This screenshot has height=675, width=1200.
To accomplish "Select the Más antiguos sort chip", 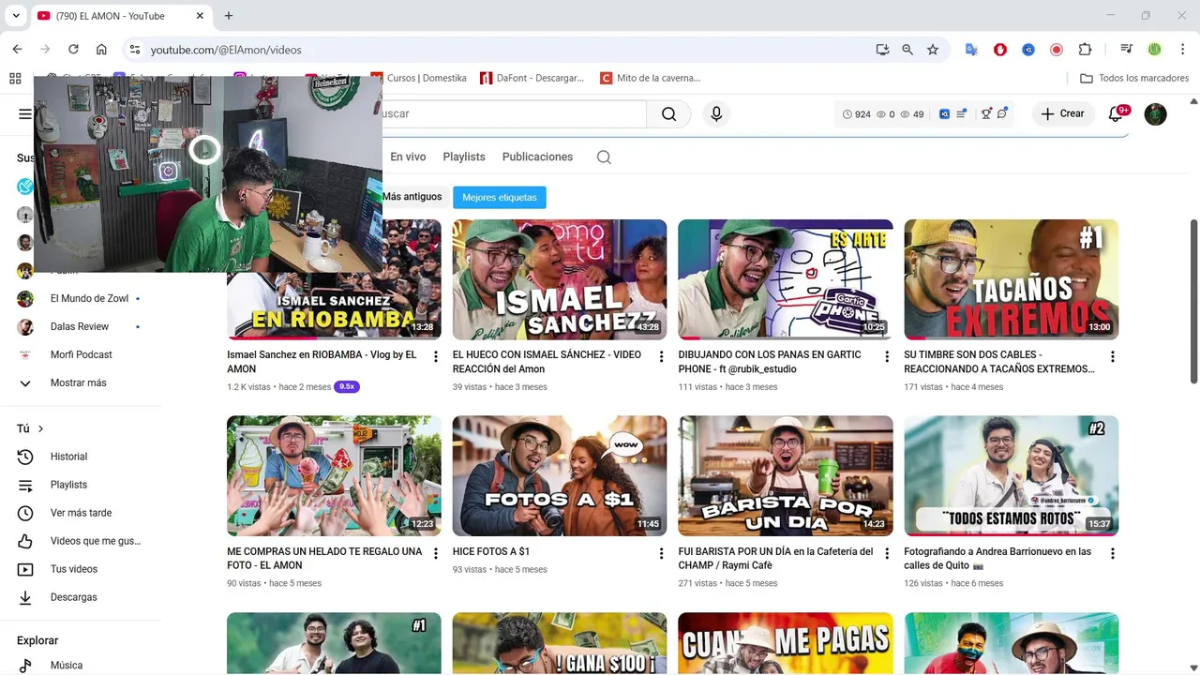I will pos(412,197).
